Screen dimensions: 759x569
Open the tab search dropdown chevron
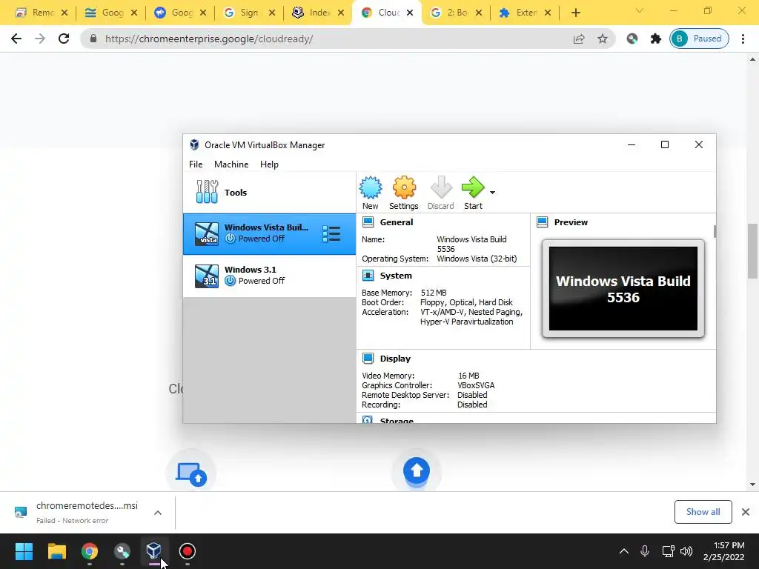[x=640, y=10]
